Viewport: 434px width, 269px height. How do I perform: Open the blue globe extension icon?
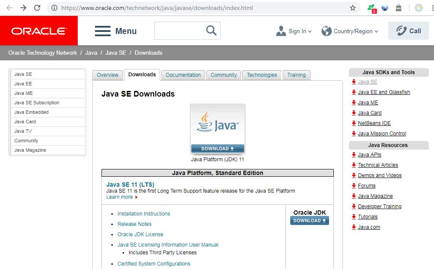pyautogui.click(x=385, y=8)
